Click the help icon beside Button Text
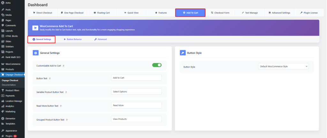 (x=50, y=78)
